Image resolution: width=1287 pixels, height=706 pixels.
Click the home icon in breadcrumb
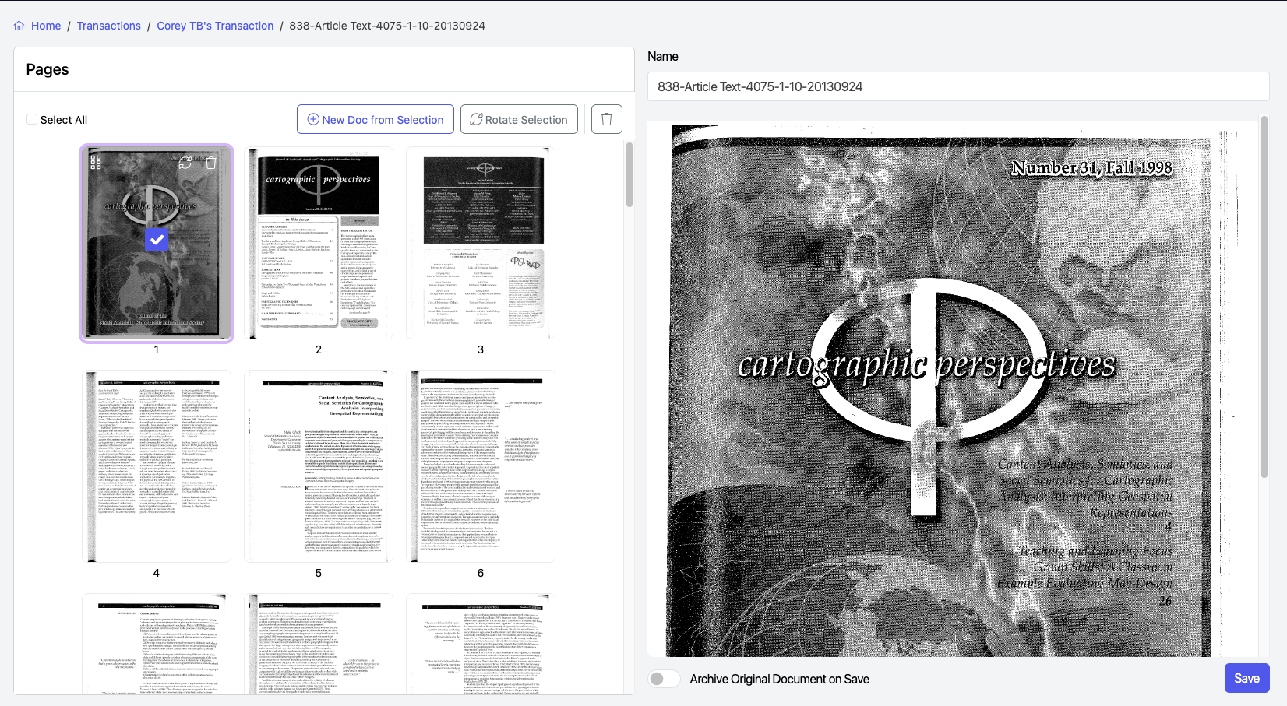(19, 26)
